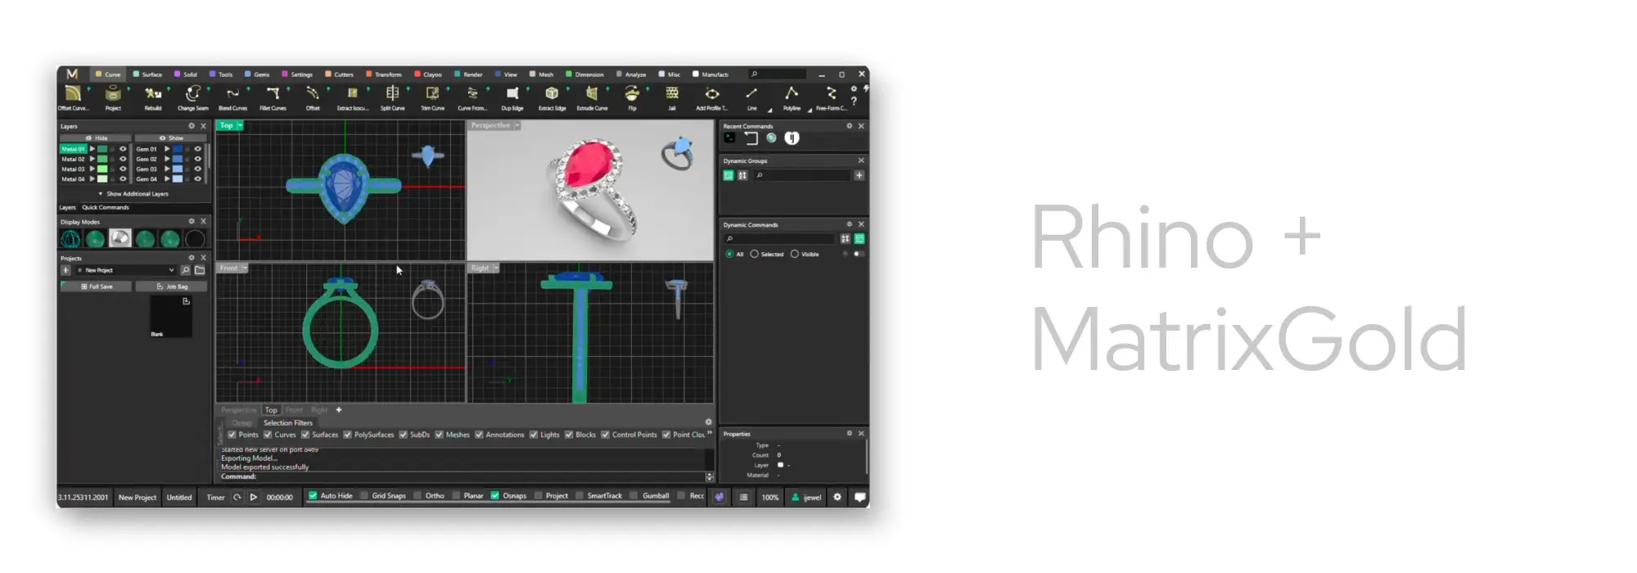Choose the Free-Form Curve tool
The height and width of the screenshot is (573, 1637).
point(832,97)
